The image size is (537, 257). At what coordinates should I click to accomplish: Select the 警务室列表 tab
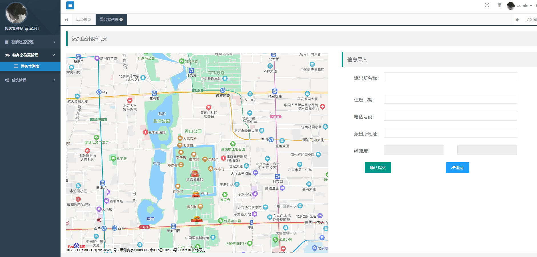109,19
